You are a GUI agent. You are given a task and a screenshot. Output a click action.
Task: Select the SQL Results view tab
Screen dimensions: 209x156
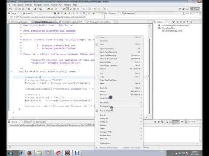click(x=39, y=122)
